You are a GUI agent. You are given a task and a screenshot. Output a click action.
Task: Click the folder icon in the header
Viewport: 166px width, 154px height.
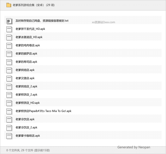9,5
